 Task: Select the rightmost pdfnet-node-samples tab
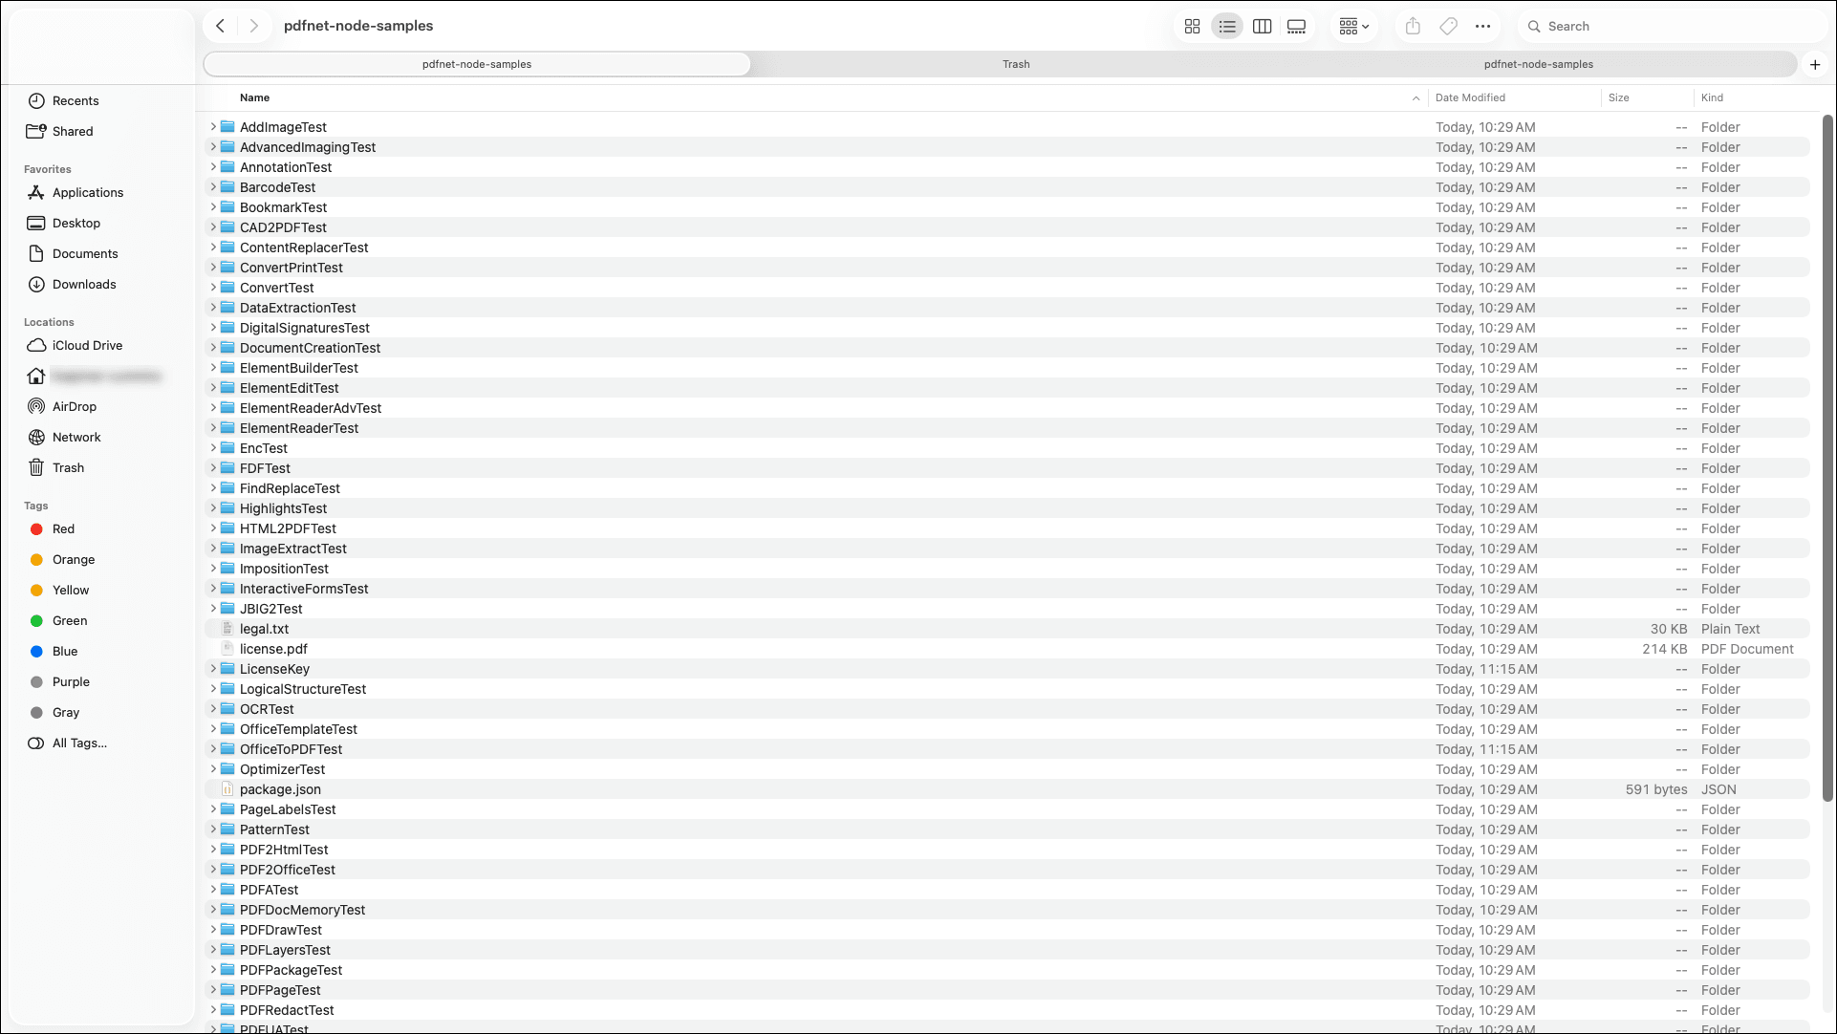tap(1538, 64)
